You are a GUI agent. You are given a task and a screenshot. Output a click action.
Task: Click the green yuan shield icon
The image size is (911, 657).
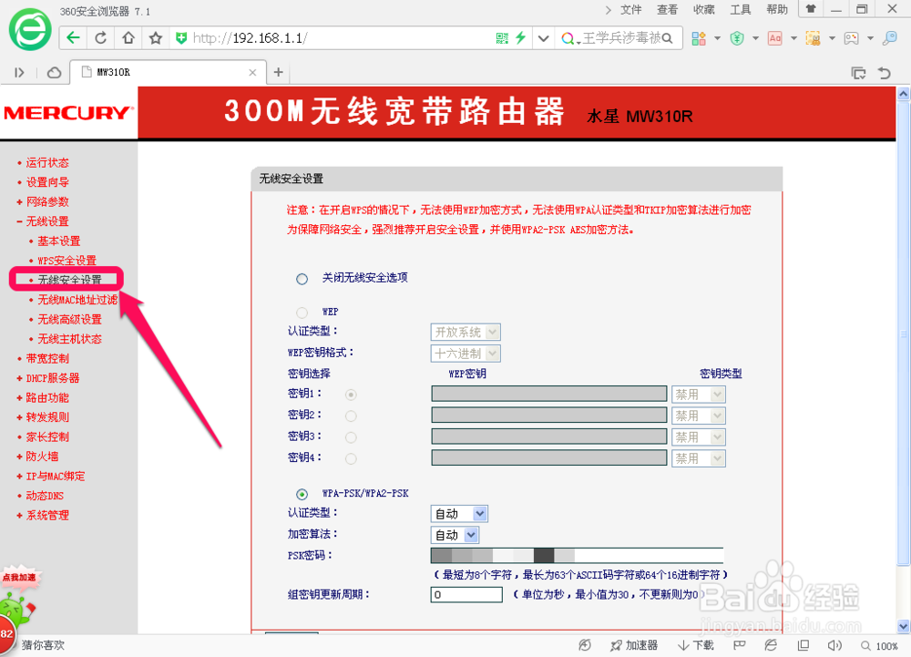coord(737,38)
